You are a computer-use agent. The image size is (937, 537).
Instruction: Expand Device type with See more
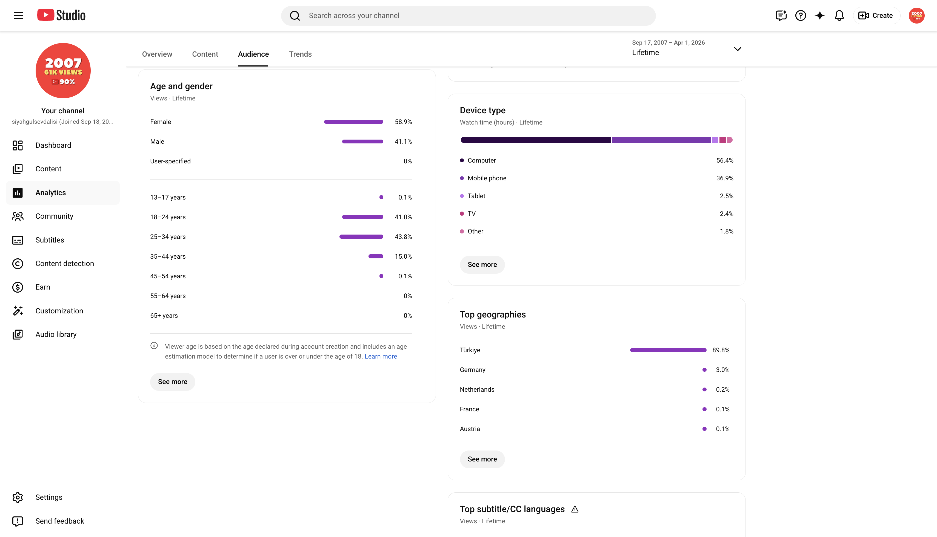tap(482, 264)
